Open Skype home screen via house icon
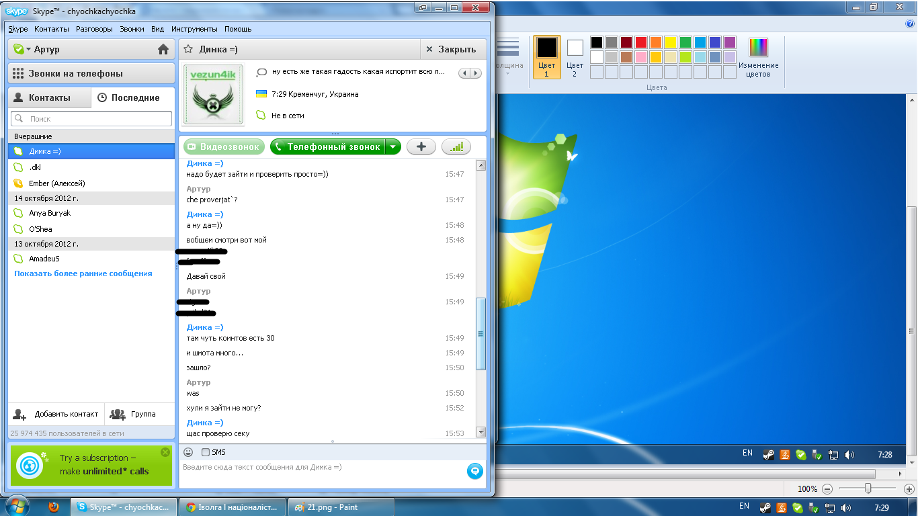This screenshot has width=918, height=516. coord(163,49)
